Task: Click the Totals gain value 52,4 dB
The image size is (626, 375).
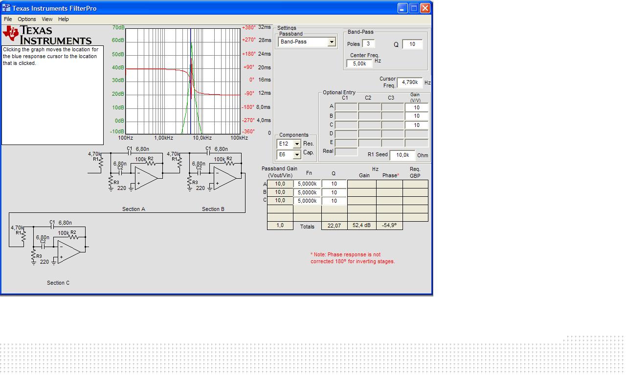Action: pyautogui.click(x=362, y=226)
